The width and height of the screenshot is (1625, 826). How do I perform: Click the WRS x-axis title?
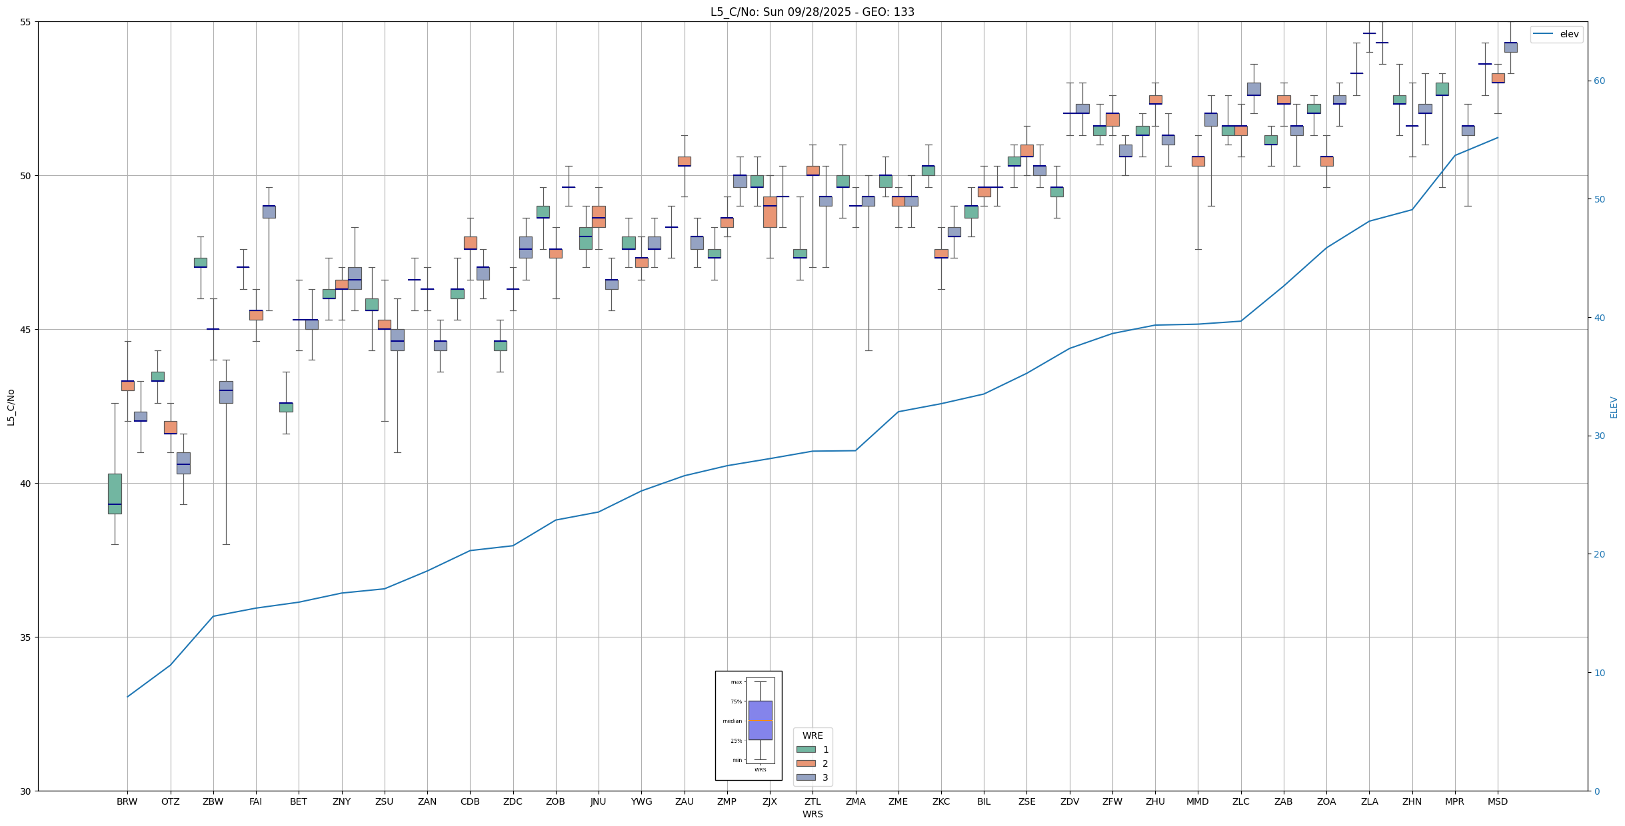click(812, 814)
